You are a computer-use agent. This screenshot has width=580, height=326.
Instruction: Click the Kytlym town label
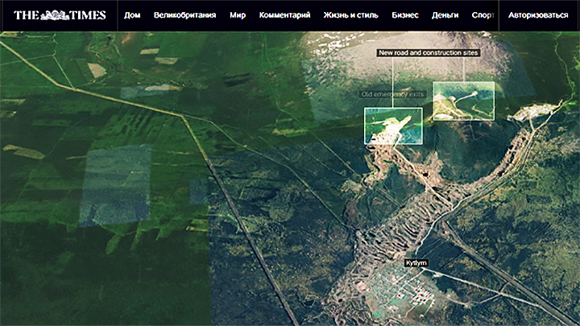[416, 262]
